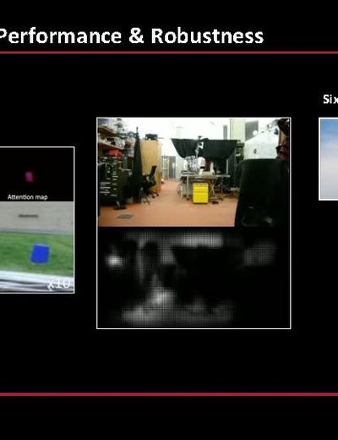Viewport: 338px width, 440px height.
Task: Open the sky image thumbnail on the right
Action: (329, 159)
